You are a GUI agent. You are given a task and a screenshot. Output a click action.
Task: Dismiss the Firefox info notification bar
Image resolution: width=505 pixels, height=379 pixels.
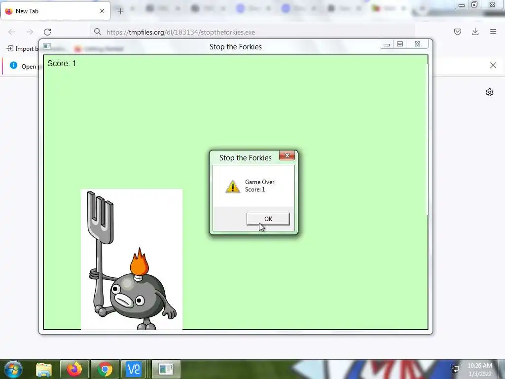point(493,66)
